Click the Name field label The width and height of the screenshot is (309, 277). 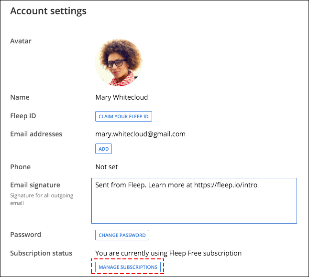[20, 97]
